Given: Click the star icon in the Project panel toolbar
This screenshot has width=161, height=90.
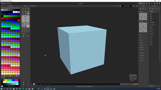Looking at the screenshot, I should pos(152,8).
